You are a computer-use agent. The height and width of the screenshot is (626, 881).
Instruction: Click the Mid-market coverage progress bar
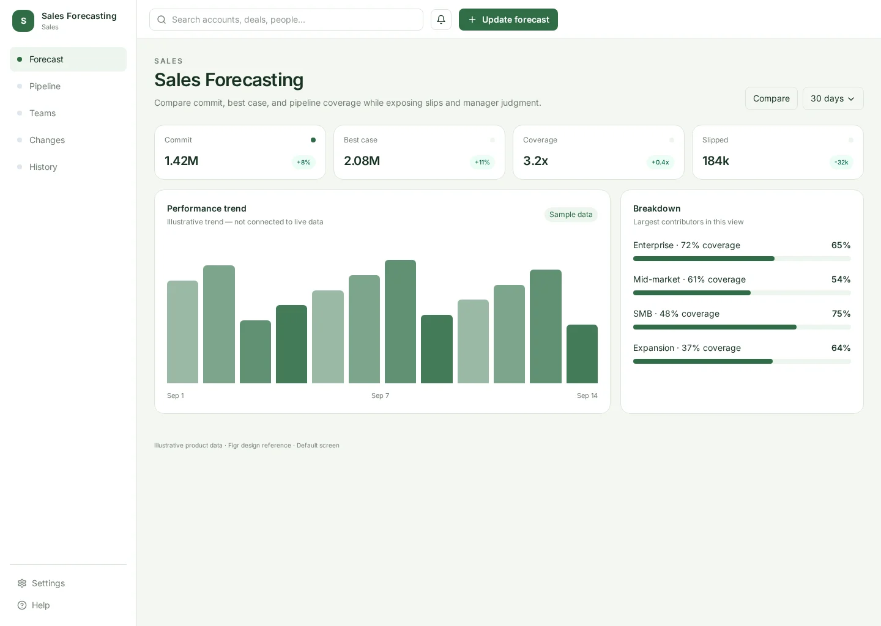[742, 293]
